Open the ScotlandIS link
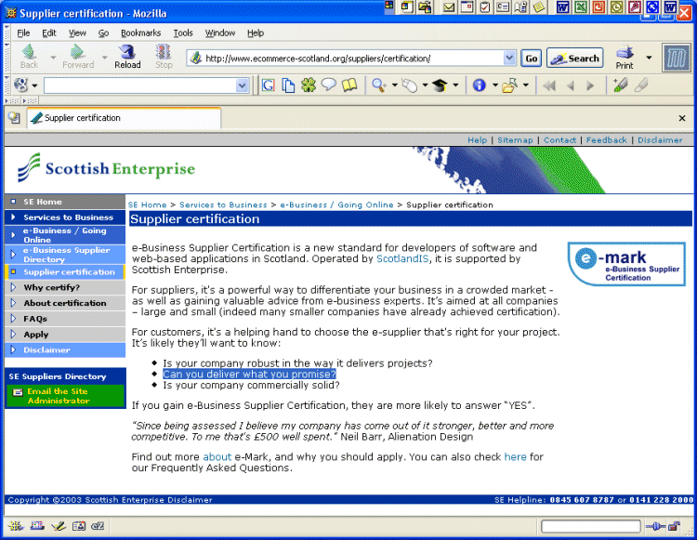The height and width of the screenshot is (540, 697). coord(402,258)
